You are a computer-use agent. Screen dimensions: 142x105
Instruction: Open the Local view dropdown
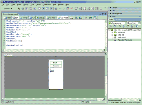139,23
